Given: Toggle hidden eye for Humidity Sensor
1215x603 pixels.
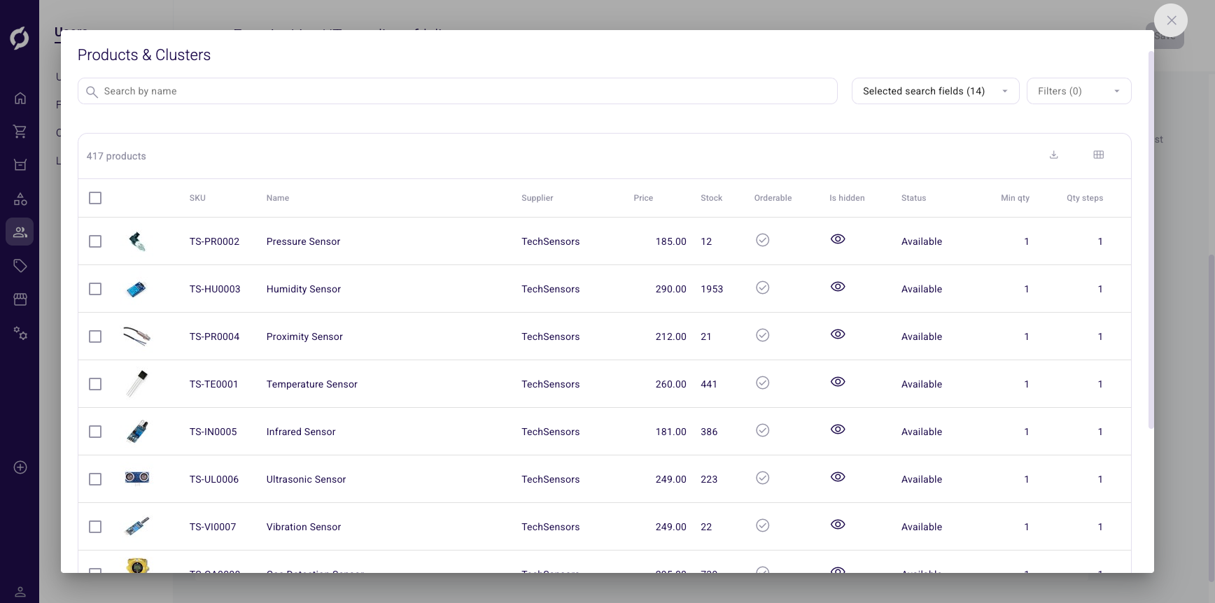Looking at the screenshot, I should point(838,287).
